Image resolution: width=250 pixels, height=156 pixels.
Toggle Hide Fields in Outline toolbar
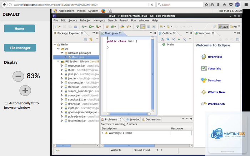pyautogui.click(x=168, y=39)
